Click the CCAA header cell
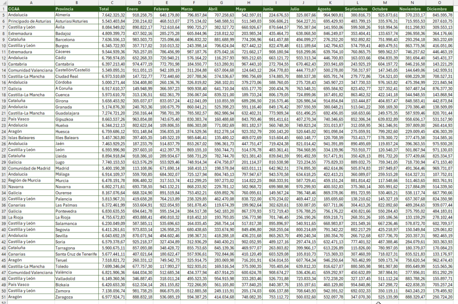Screen dimensions: 458x304 pyautogui.click(x=31, y=9)
